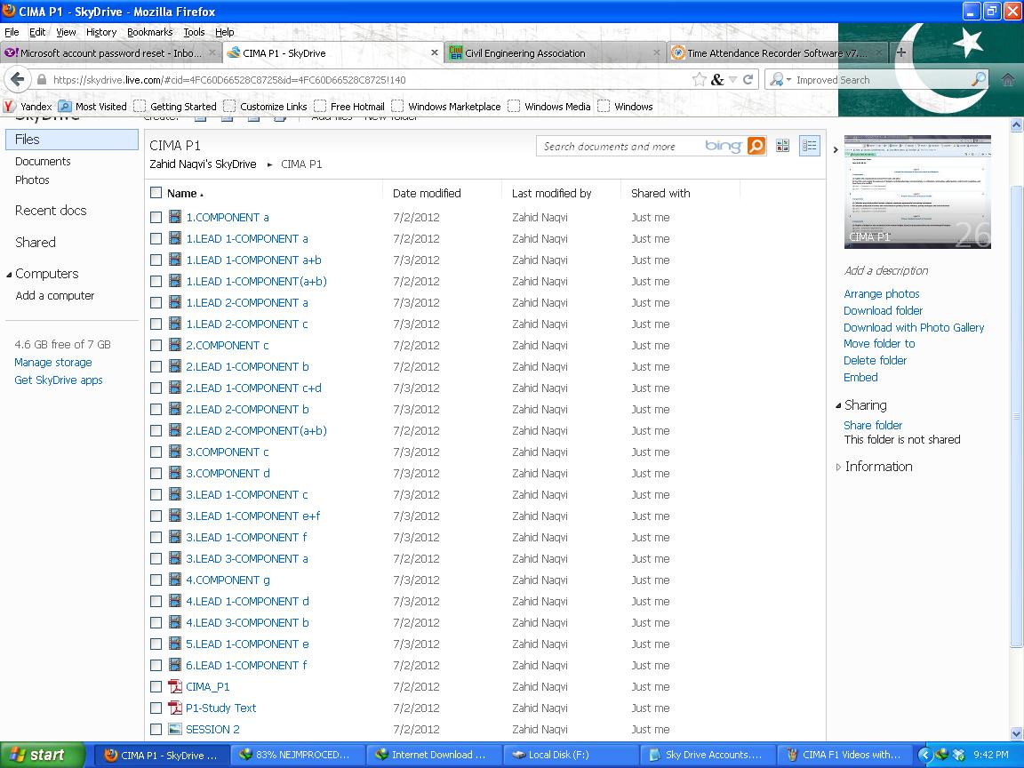
Task: Select Recent docs in sidebar
Action: (x=51, y=211)
